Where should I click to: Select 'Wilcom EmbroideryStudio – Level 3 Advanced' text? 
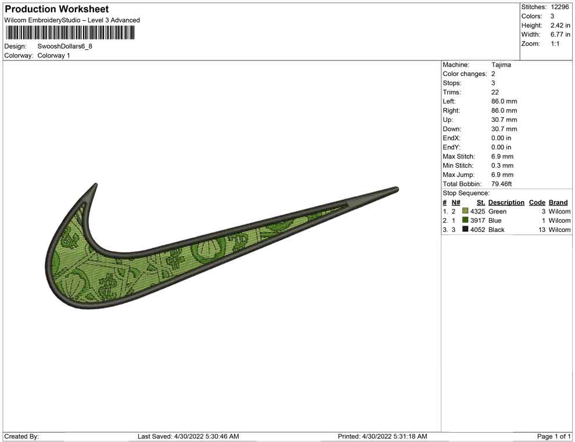tap(72, 20)
